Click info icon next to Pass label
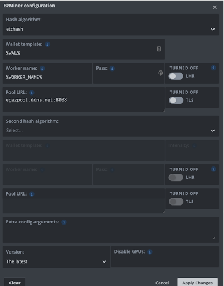Screen dimensions: 224x286 click(112, 69)
